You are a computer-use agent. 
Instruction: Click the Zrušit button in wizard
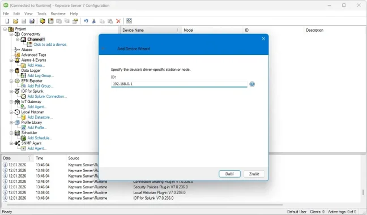point(254,174)
